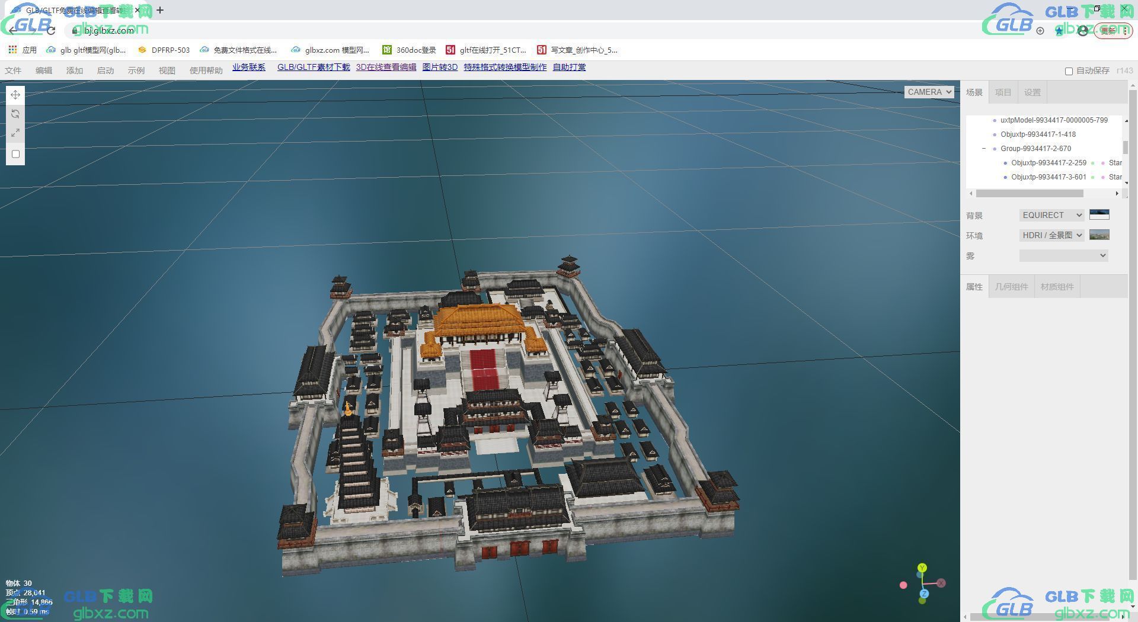Open the 文件 menu
The width and height of the screenshot is (1138, 622).
[13, 70]
